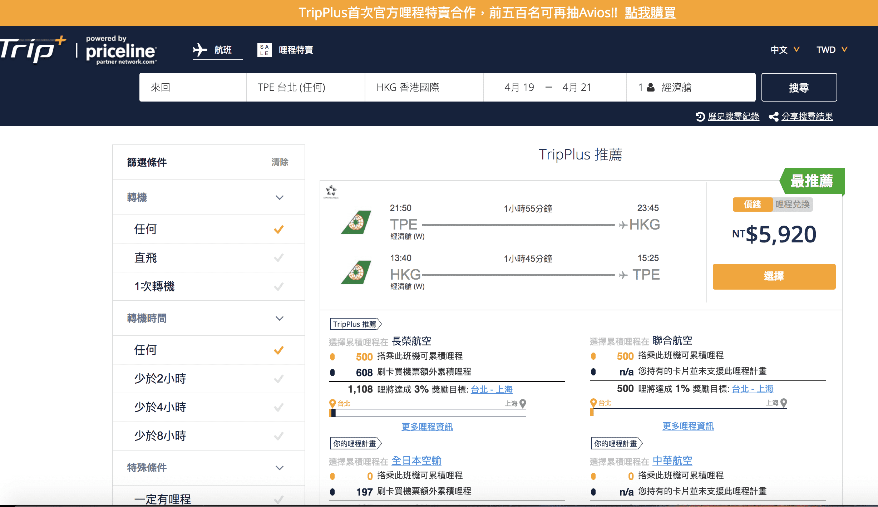Open the 中華航空 link
878x507 pixels.
tap(672, 461)
